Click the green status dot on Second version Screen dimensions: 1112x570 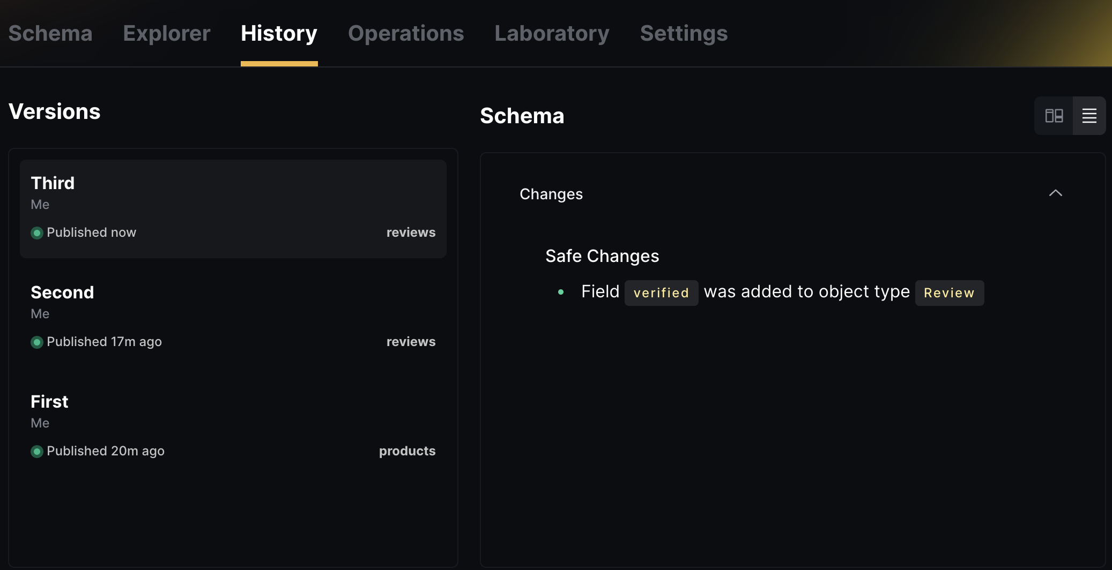pyautogui.click(x=37, y=342)
